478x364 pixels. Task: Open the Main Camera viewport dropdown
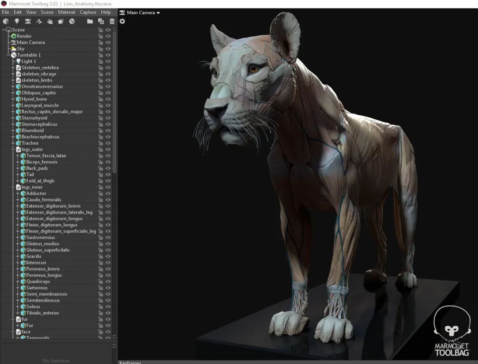(x=143, y=12)
